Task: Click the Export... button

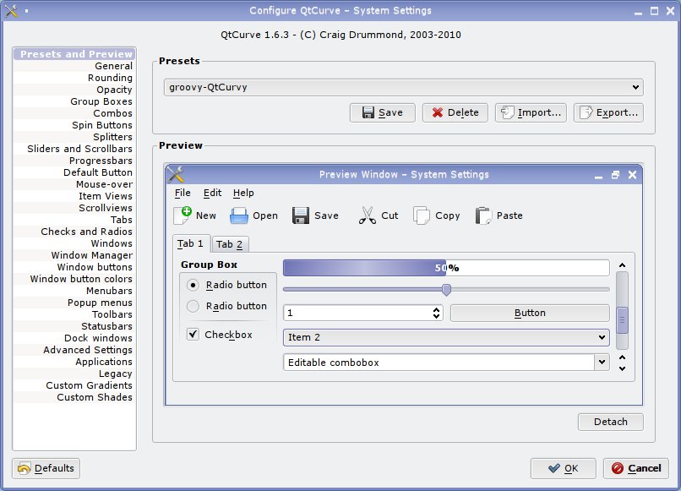Action: [x=608, y=113]
